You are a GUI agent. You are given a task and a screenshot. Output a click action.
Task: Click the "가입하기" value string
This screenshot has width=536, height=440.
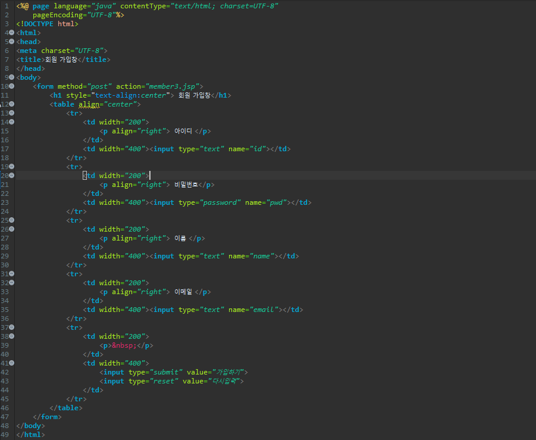[x=228, y=372]
